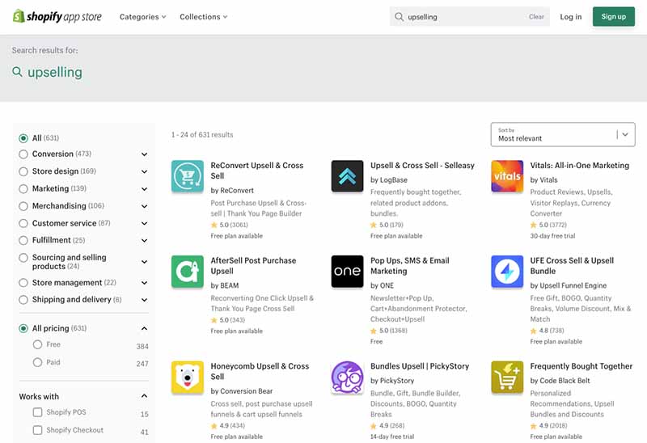Expand the Marketing chevron
647x443 pixels.
click(x=145, y=189)
